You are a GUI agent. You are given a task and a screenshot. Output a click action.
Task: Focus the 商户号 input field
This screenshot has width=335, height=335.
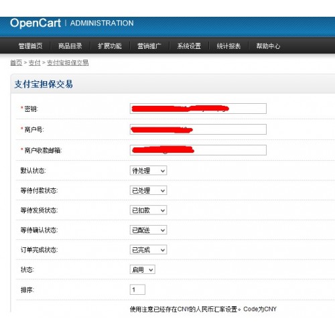198,129
